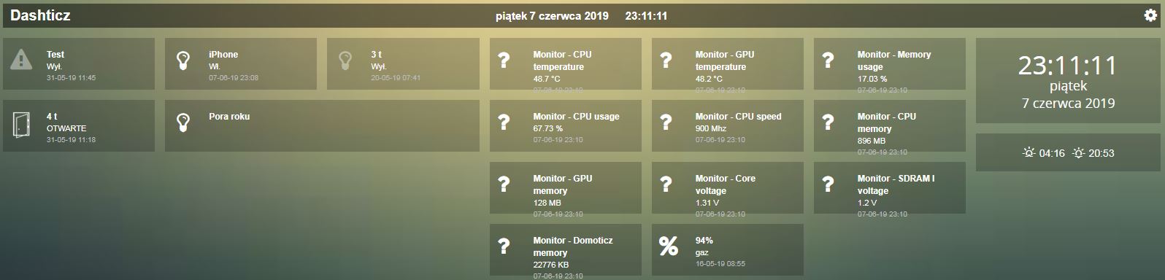1165x280 pixels.
Task: Select the Monitor - GPU memory tile
Action: 566,188
